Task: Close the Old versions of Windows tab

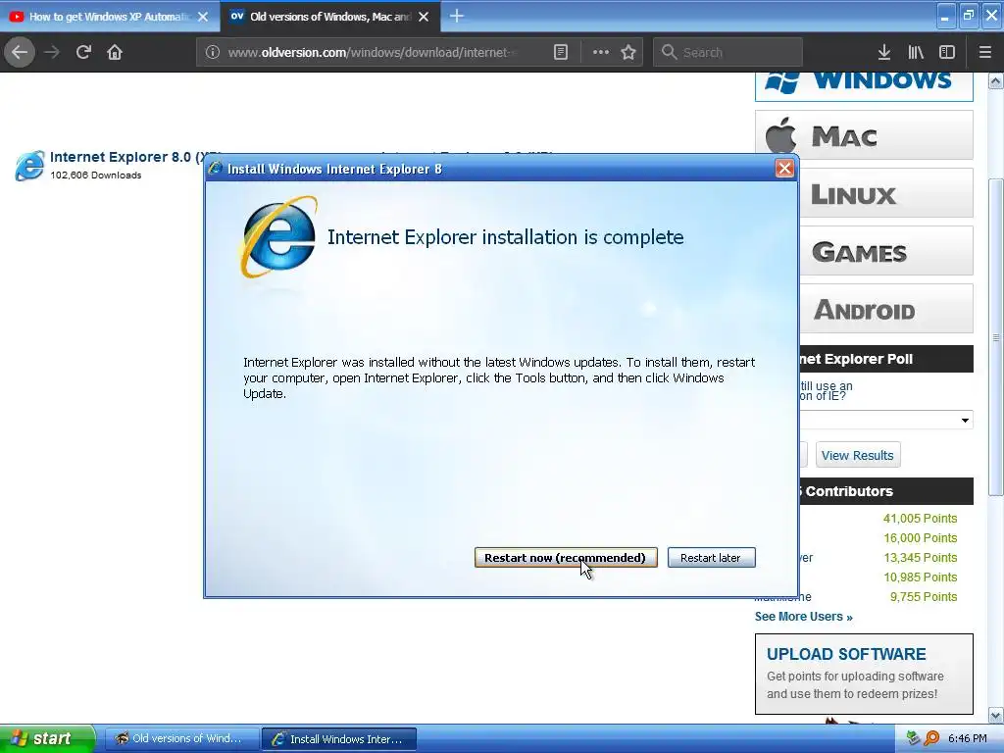Action: pos(424,17)
